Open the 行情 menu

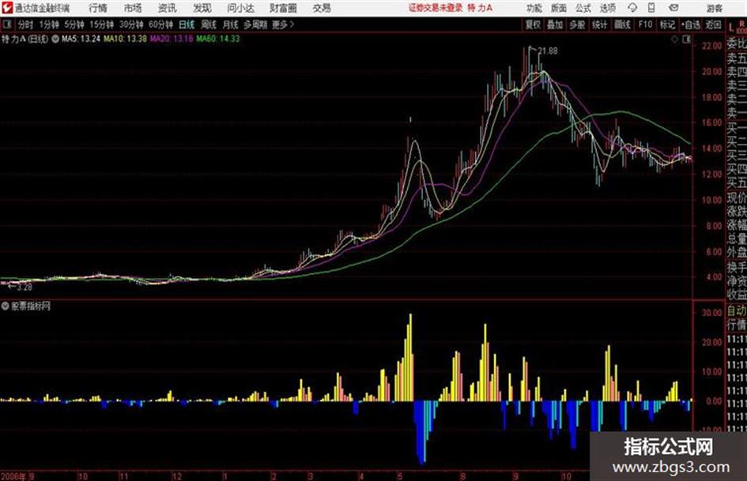tap(98, 8)
